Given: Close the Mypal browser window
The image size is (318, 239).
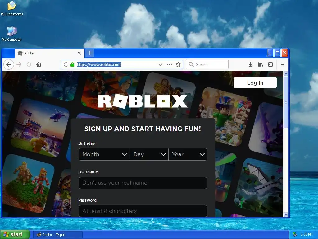Looking at the screenshot, I should [284, 53].
